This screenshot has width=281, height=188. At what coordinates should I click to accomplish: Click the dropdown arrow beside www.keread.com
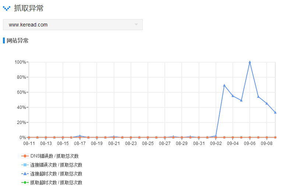[136, 25]
